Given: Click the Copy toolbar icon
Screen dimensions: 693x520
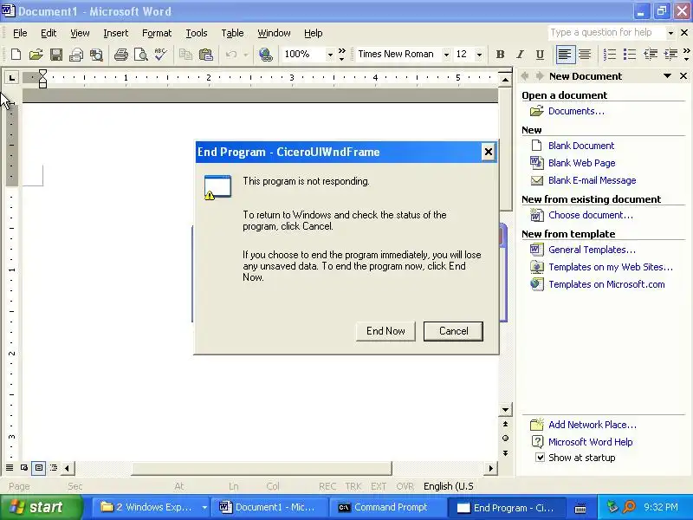Looking at the screenshot, I should (x=185, y=55).
